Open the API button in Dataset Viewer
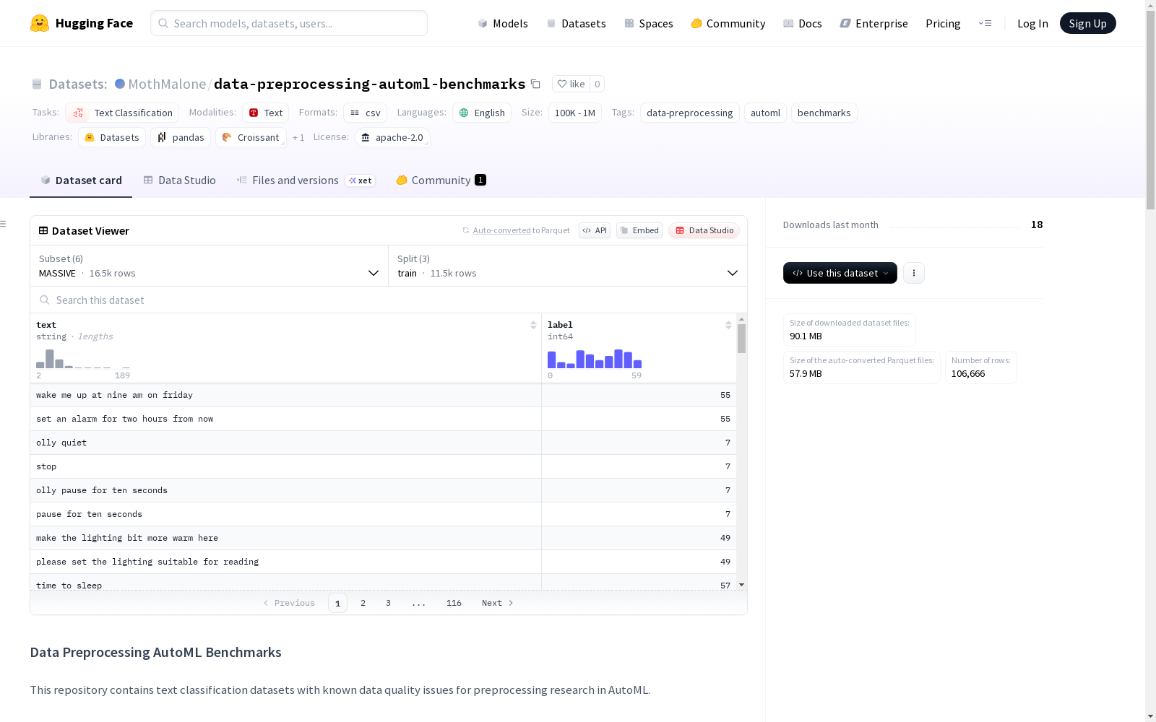This screenshot has height=722, width=1156. point(595,230)
